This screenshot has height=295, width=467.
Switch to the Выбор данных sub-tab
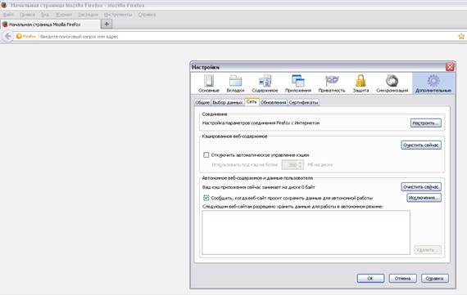227,102
